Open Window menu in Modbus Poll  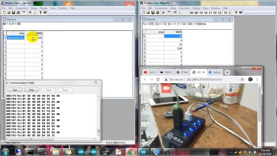[x=216, y=8]
